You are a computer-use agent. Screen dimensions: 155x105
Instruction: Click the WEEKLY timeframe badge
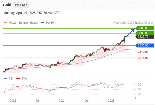21,5
